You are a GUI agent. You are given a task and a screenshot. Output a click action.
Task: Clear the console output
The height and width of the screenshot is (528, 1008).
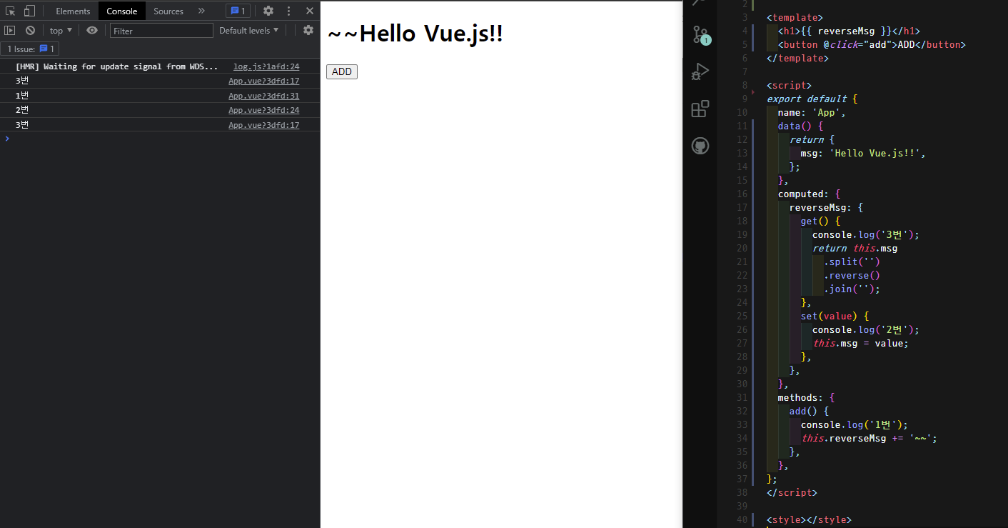tap(30, 30)
